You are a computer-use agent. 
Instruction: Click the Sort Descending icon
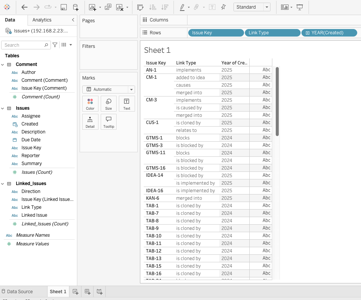coord(164,7)
